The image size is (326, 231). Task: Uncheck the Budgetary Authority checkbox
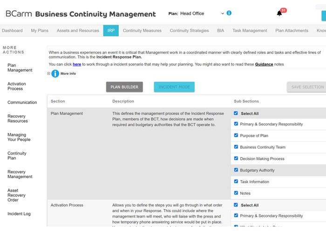click(236, 170)
